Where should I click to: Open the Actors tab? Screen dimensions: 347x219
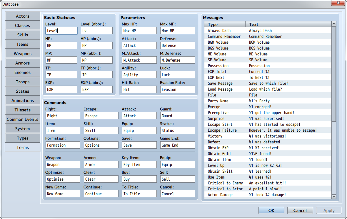click(x=23, y=16)
